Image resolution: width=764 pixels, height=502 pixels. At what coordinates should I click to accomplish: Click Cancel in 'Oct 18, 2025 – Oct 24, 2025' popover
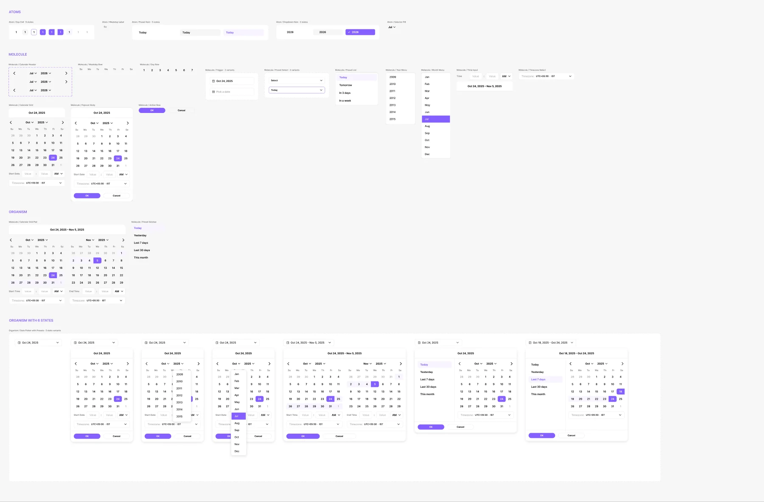coord(571,435)
